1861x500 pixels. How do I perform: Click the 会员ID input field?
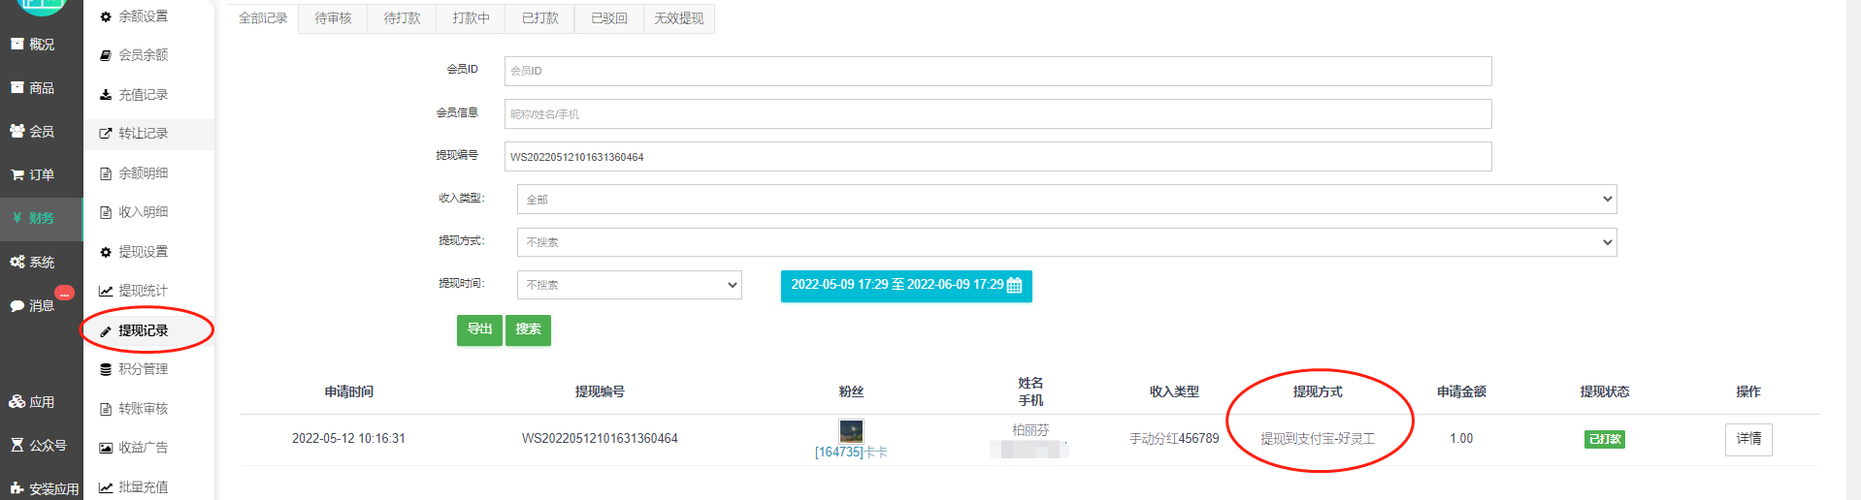[x=997, y=71]
